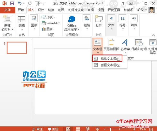157x131 pixels.
Task: Switch to the 开发工具 (Developer) tab
Action: 114,10
